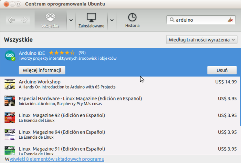Minimize the software center window
The image size is (241, 163).
click(12, 4)
